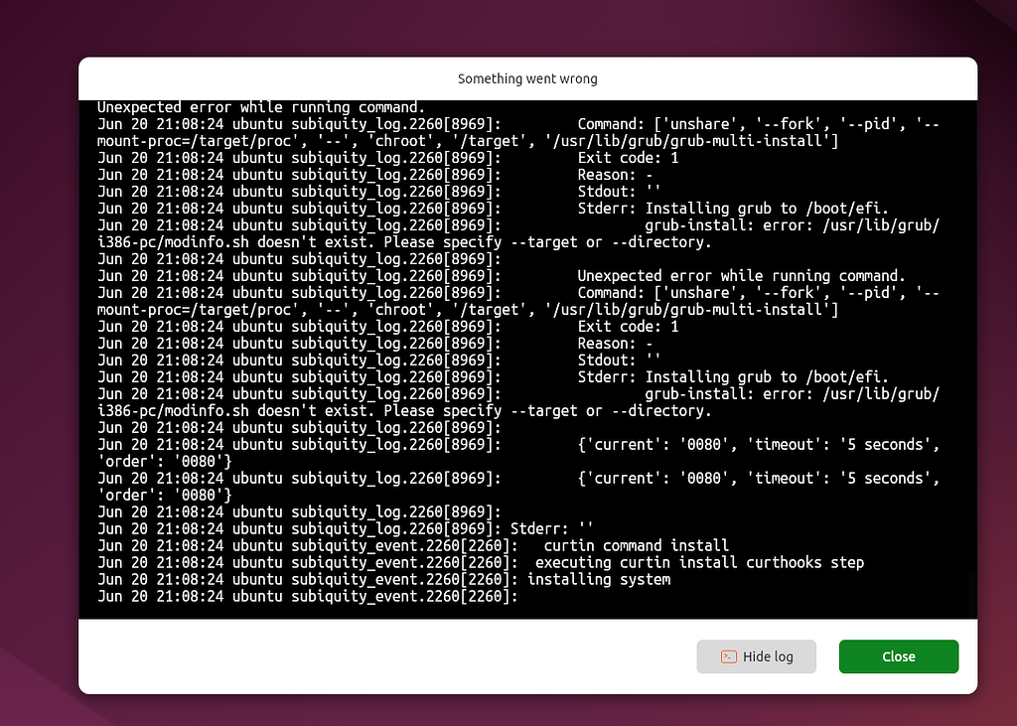Screen dimensions: 1017x726
Task: Click the topmost "Unexpected error while running command" line
Action: (x=261, y=107)
